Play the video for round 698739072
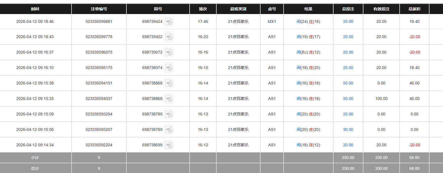The image size is (443, 173). click(x=169, y=52)
